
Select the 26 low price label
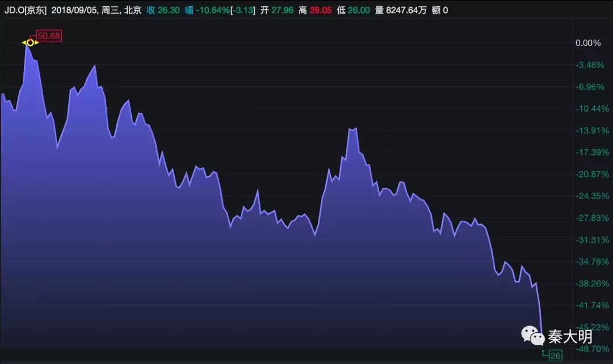pos(556,355)
